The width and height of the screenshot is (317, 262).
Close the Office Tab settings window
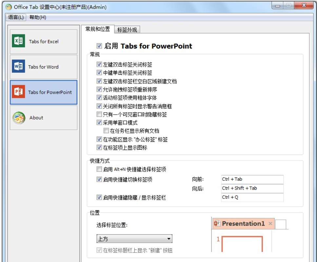click(x=304, y=6)
